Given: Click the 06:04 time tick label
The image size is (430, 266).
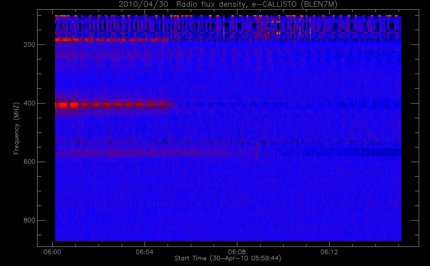Looking at the screenshot, I should pyautogui.click(x=145, y=252).
